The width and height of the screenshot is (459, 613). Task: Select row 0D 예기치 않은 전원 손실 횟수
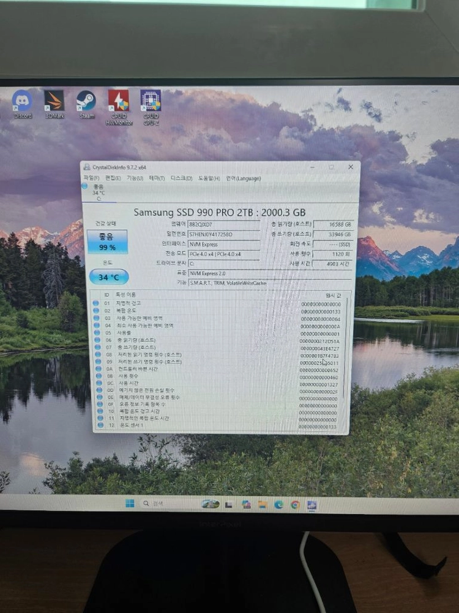[x=218, y=390]
